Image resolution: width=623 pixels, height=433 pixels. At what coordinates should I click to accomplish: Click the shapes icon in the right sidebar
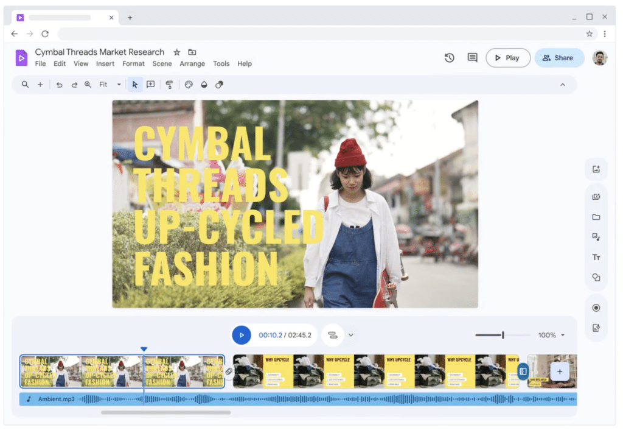coord(596,278)
